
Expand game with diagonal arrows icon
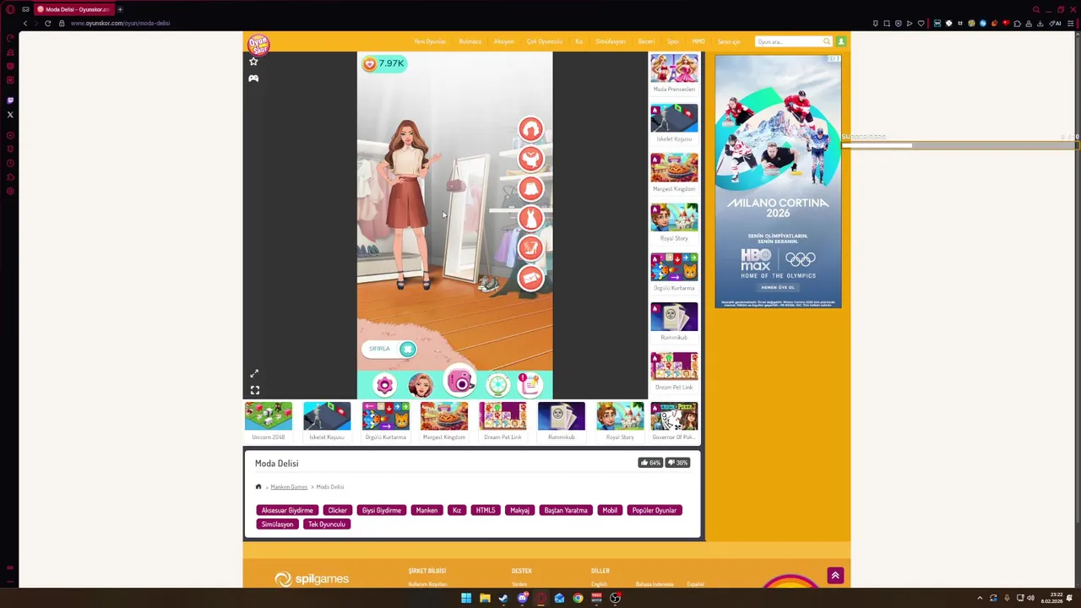click(254, 373)
